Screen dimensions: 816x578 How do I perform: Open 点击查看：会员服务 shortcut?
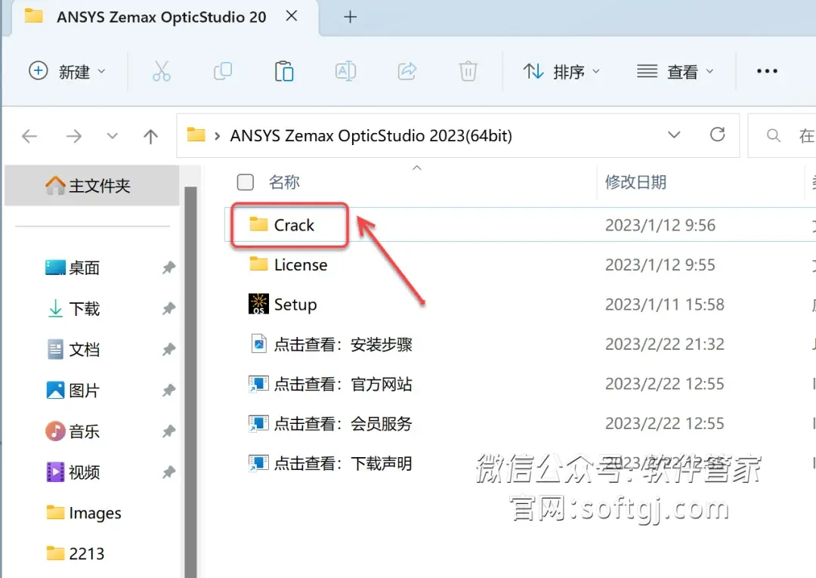point(331,423)
